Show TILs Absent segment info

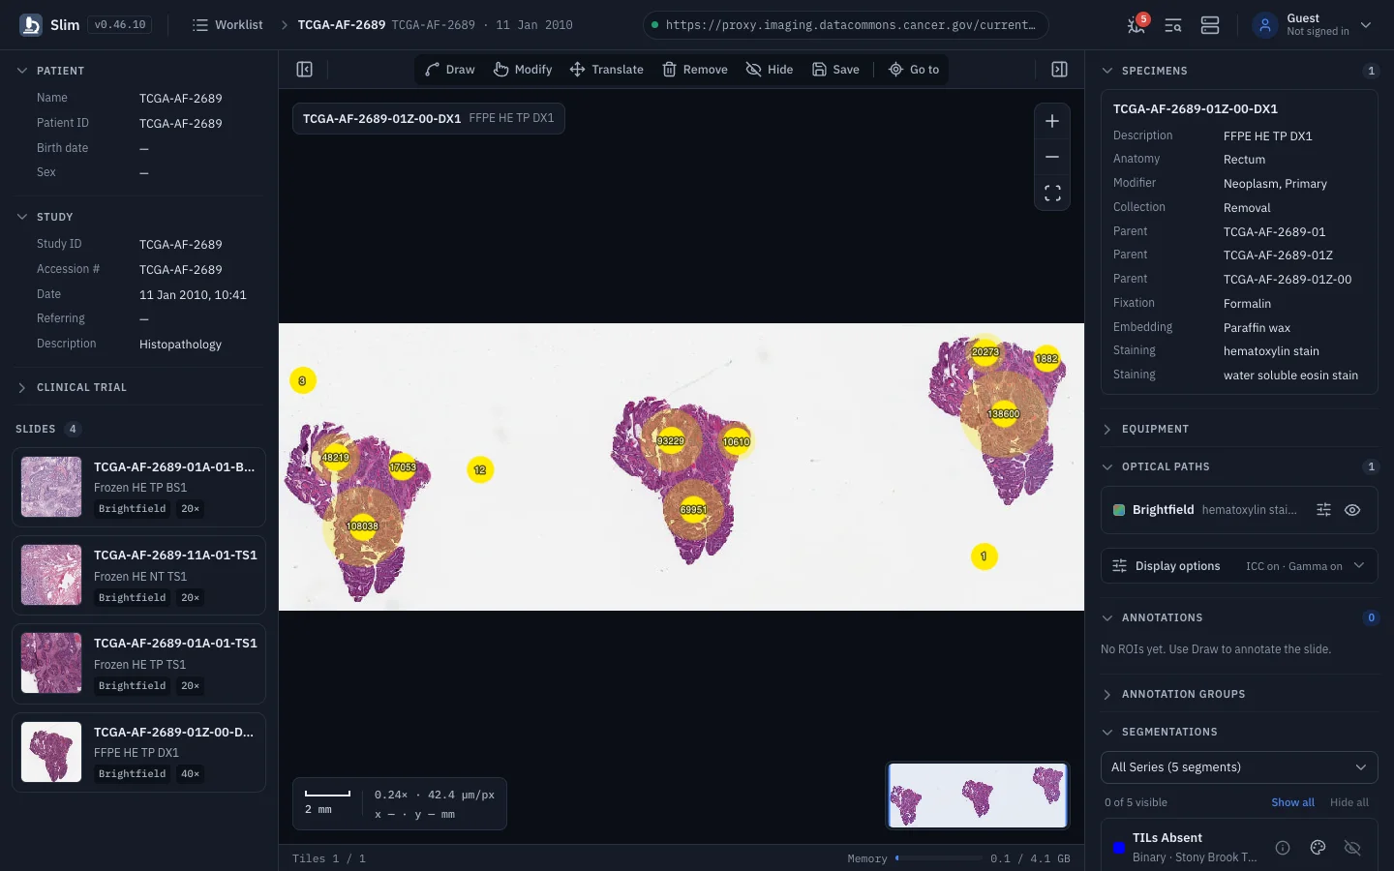(x=1283, y=848)
